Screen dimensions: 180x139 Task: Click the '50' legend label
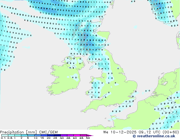[88, 138]
